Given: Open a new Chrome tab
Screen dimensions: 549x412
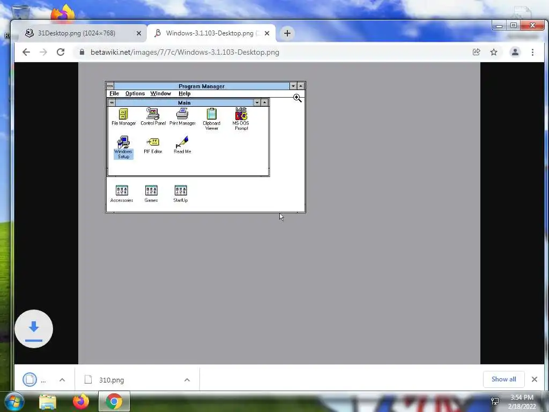Looking at the screenshot, I should coord(287,33).
